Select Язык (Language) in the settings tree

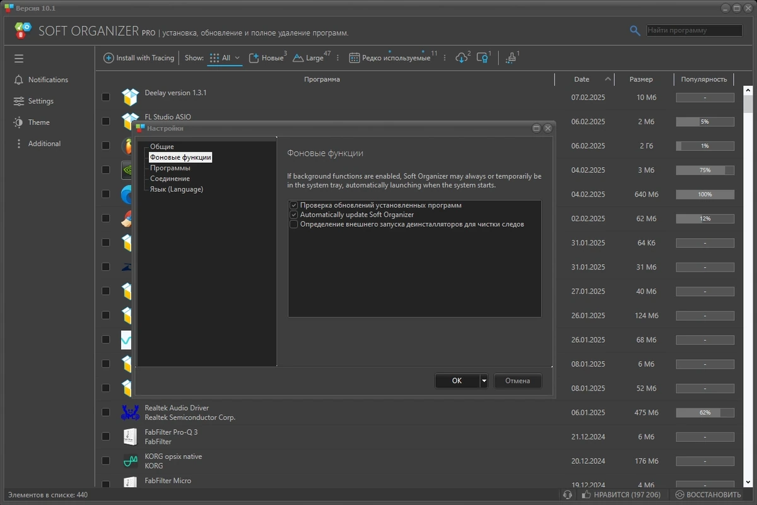pos(177,189)
